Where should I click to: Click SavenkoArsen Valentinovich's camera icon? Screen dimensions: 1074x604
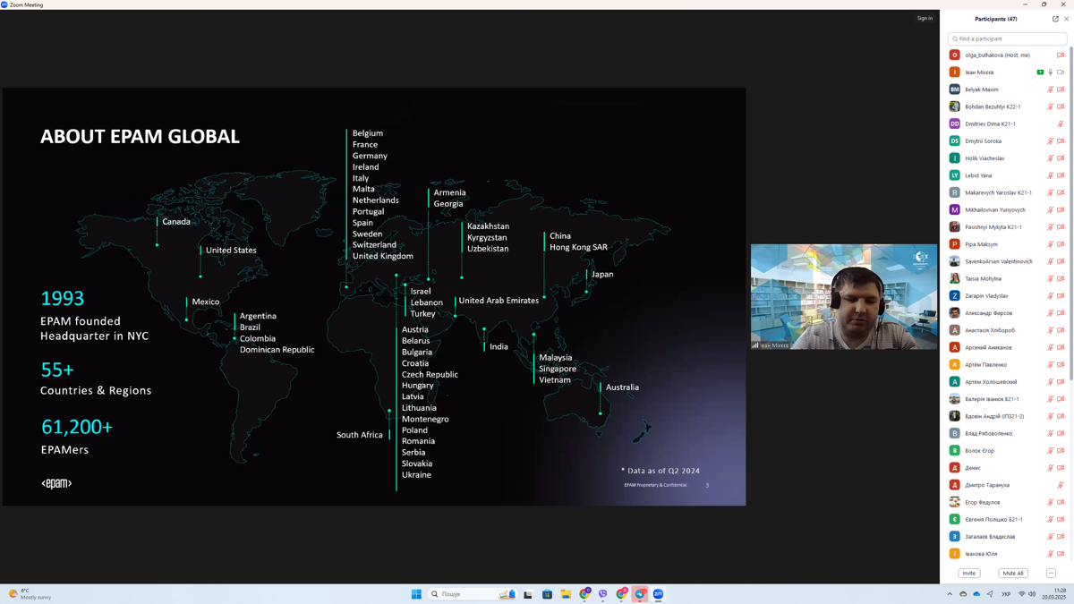(x=1061, y=261)
